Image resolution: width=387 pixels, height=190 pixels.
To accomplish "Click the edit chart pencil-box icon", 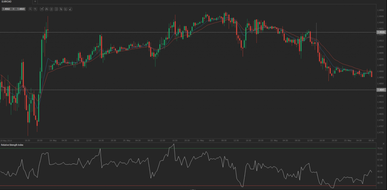I will click(x=66, y=8).
